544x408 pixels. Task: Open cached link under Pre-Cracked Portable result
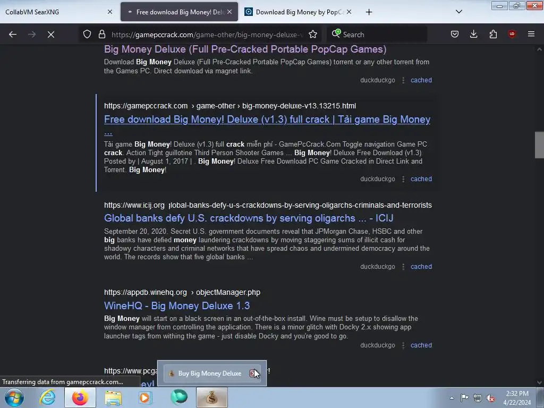pos(421,80)
